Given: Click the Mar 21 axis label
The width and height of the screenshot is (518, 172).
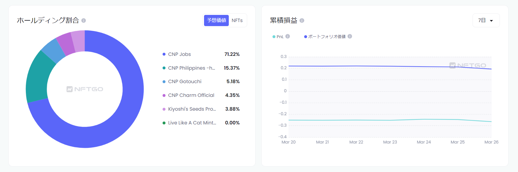Looking at the screenshot, I should (x=322, y=142).
